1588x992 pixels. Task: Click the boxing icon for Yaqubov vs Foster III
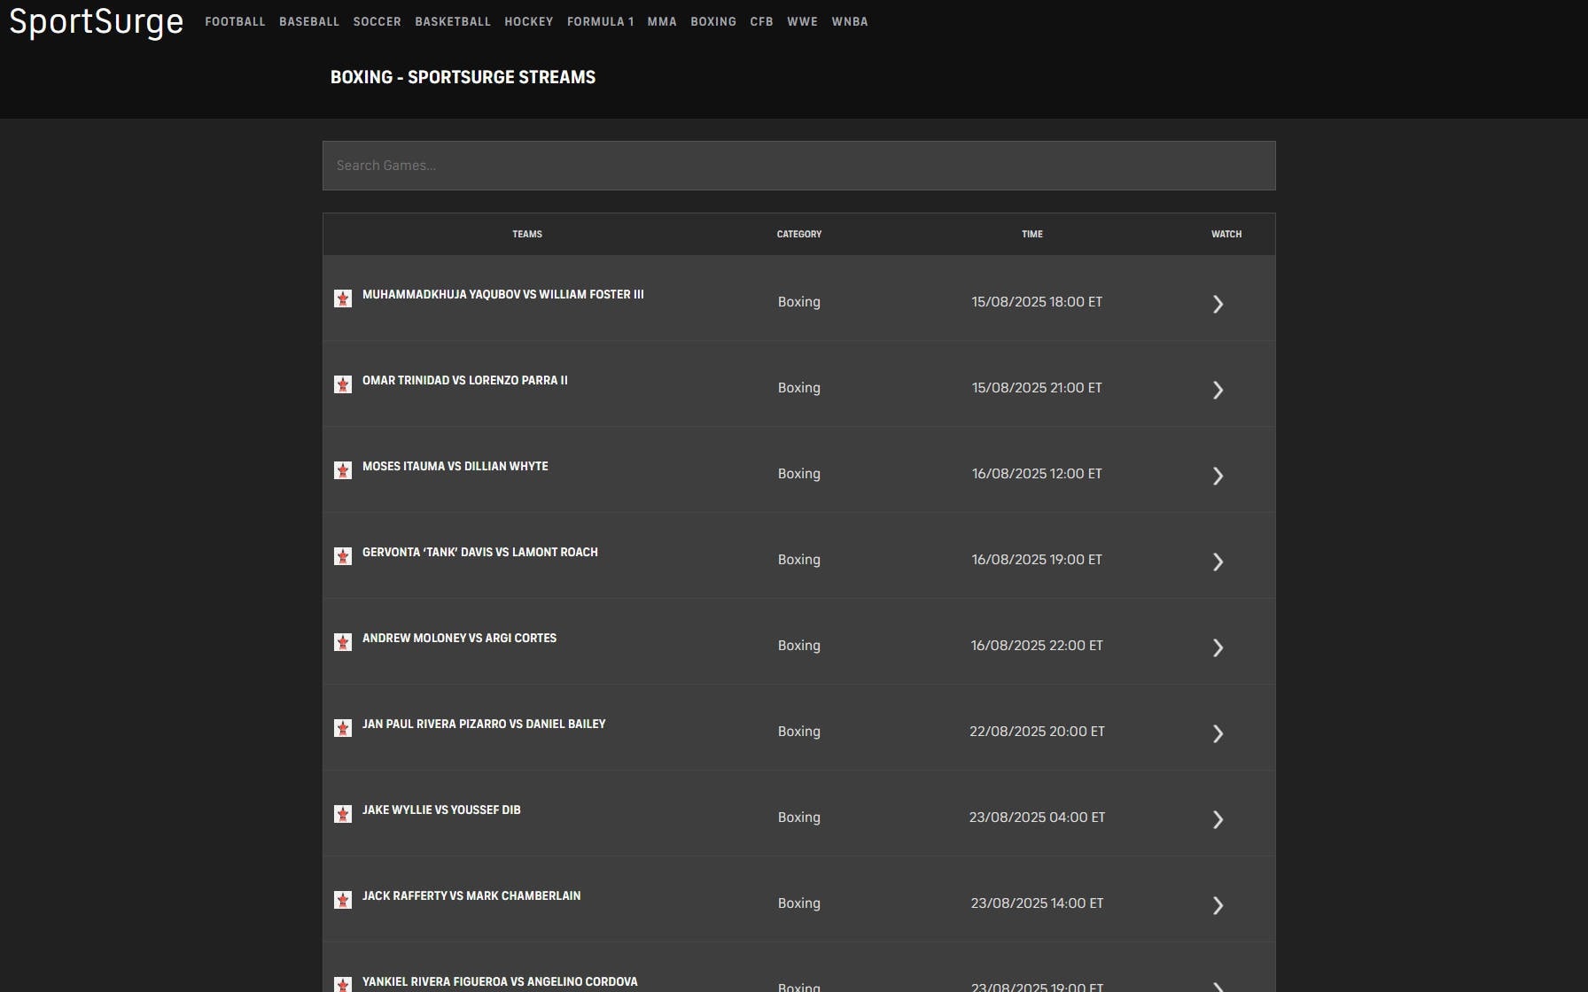pyautogui.click(x=343, y=298)
